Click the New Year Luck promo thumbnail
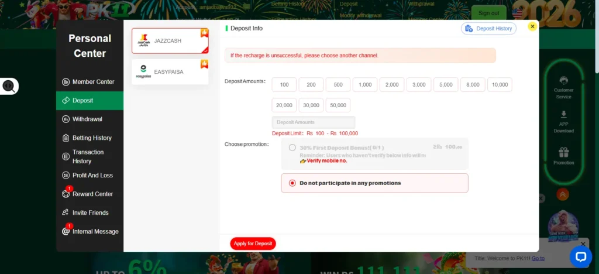 tap(563, 226)
